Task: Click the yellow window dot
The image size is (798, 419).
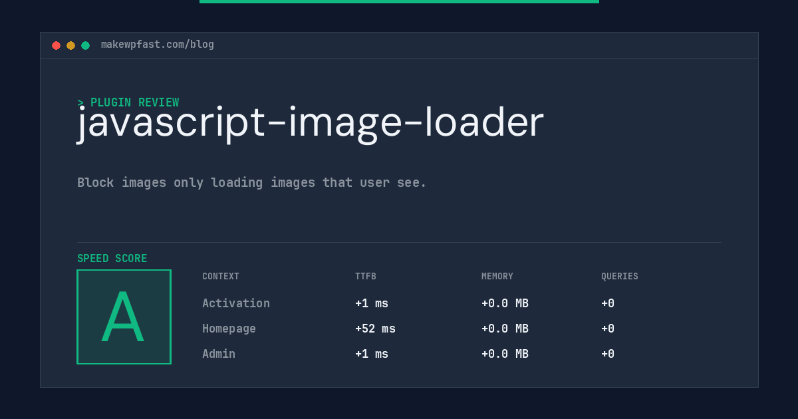Action: point(70,45)
